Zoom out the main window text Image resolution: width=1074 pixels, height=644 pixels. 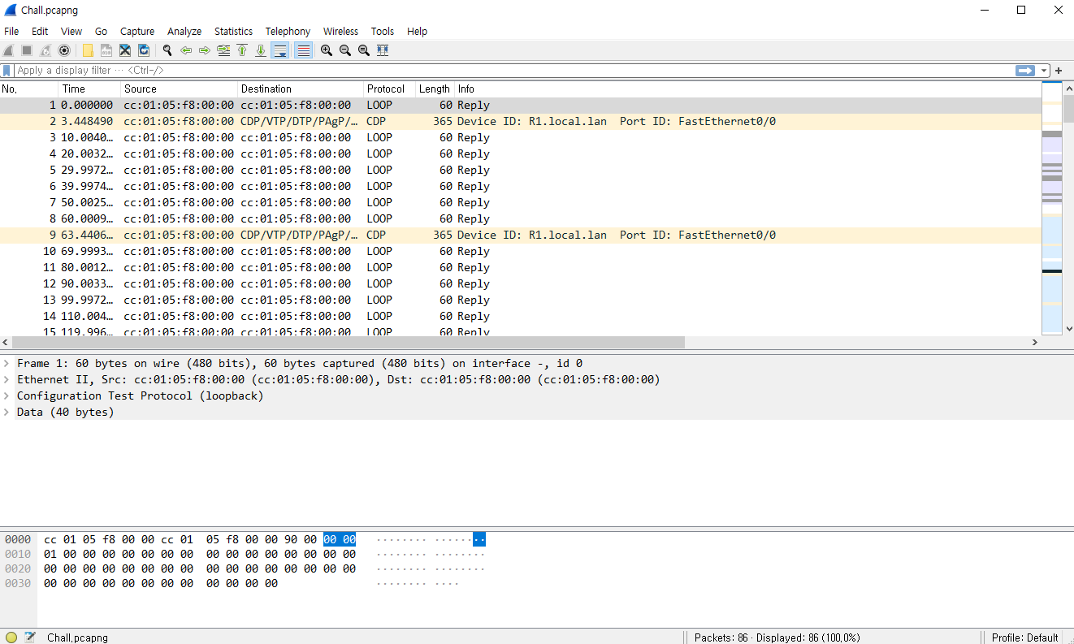[x=345, y=50]
